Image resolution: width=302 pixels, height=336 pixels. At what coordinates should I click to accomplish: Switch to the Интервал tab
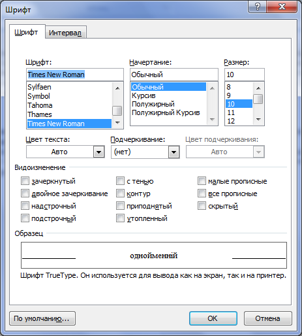[65, 33]
